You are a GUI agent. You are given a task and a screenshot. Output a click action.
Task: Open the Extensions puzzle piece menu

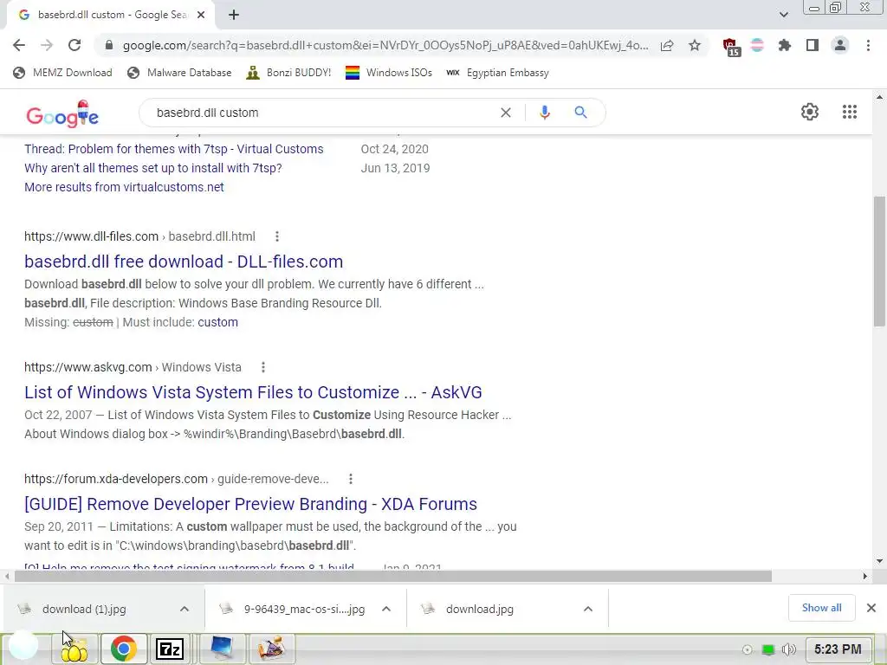(x=785, y=45)
